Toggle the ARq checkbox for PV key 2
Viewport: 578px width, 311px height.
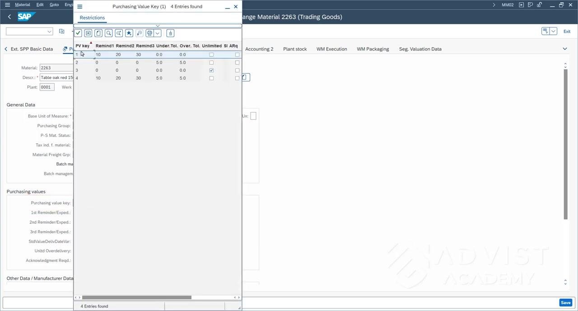237,62
